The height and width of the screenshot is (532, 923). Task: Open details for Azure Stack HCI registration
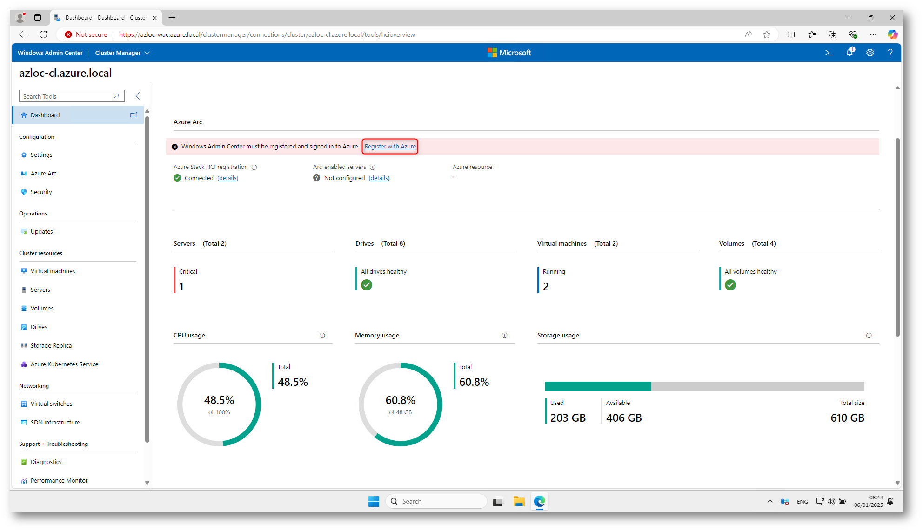coord(227,178)
